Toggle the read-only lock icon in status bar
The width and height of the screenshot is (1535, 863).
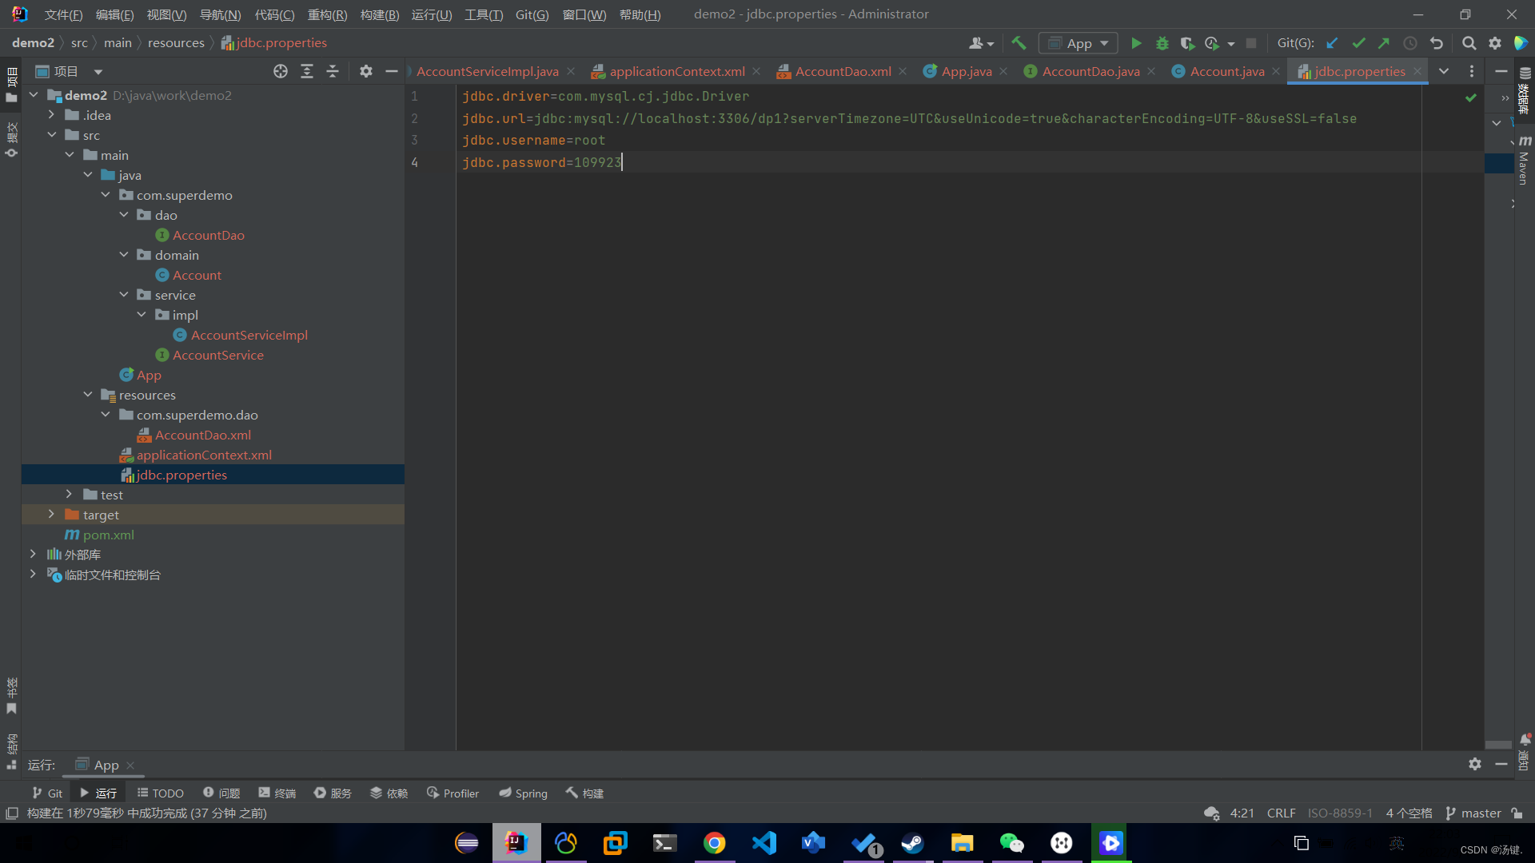tap(1517, 813)
